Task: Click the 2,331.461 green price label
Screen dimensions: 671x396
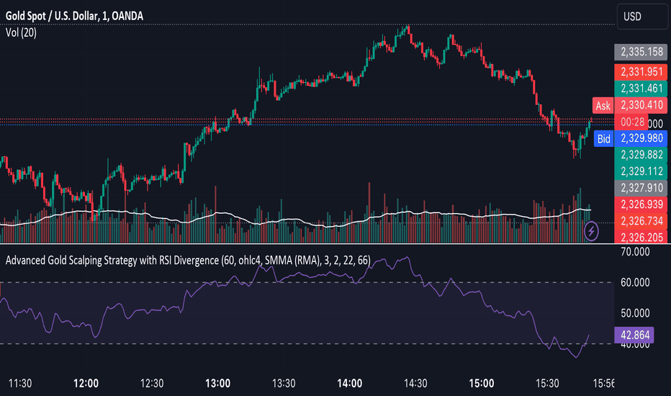Action: 641,88
